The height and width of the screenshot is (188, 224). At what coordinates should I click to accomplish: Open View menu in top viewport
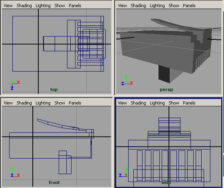click(x=8, y=6)
